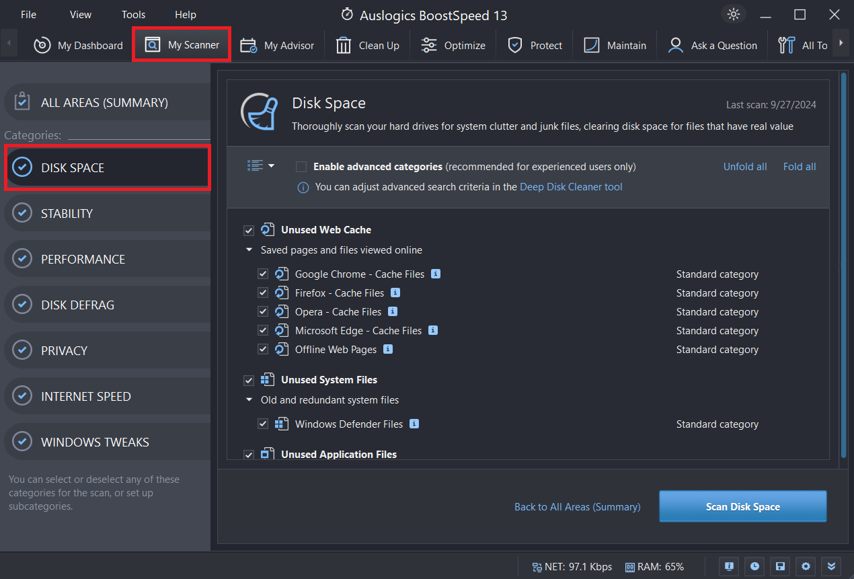The width and height of the screenshot is (854, 579).
Task: Open settings gear in status bar
Action: (x=806, y=566)
